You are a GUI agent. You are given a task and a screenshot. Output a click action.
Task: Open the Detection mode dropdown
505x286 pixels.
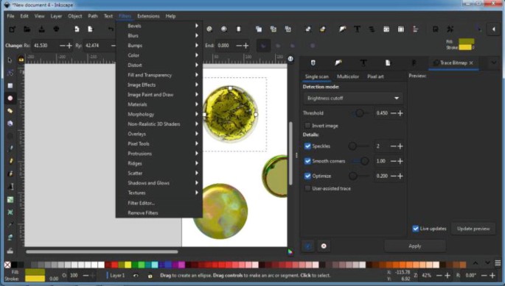click(x=353, y=98)
